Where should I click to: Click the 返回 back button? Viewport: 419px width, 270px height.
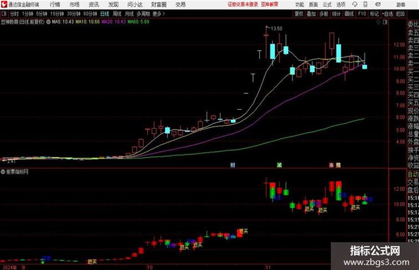[400, 14]
